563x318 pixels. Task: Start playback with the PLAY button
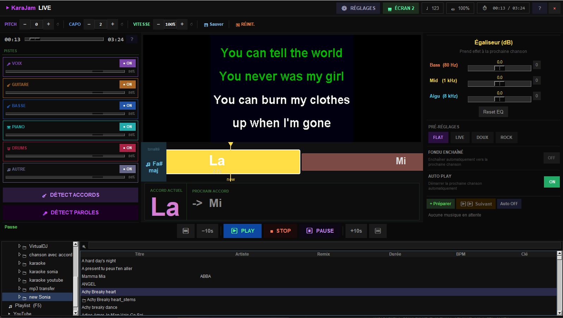(x=243, y=231)
